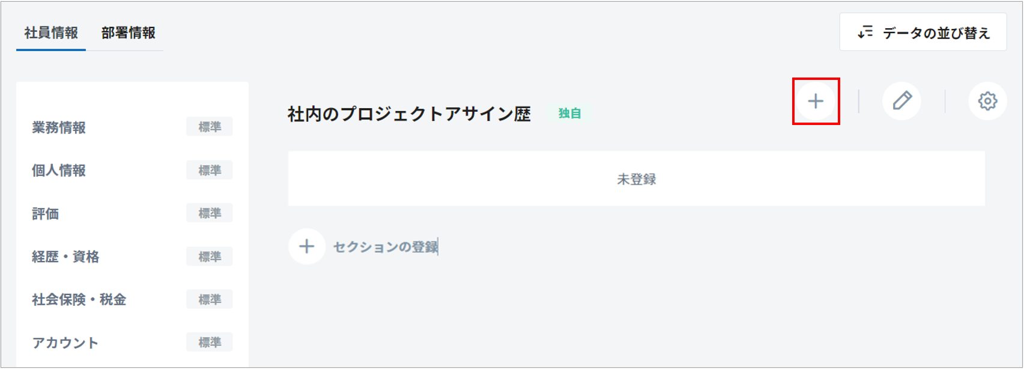Select 業務情報 in the sidebar
This screenshot has width=1024, height=369.
click(59, 127)
